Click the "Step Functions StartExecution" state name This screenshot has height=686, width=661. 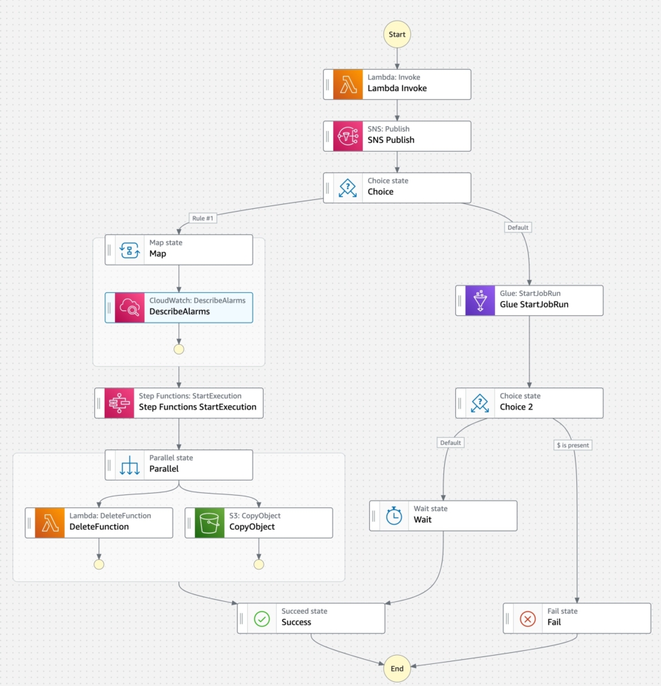pos(198,407)
